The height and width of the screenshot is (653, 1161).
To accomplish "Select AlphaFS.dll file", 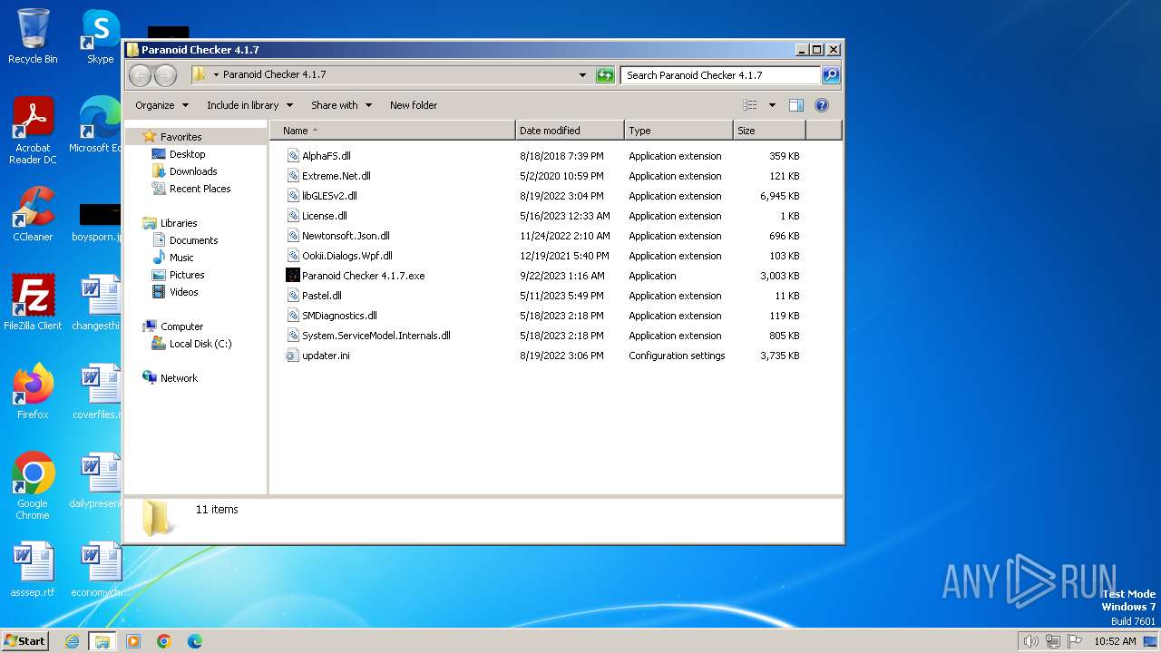I will tap(327, 156).
